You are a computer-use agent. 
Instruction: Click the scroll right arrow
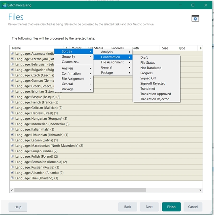pos(200,190)
